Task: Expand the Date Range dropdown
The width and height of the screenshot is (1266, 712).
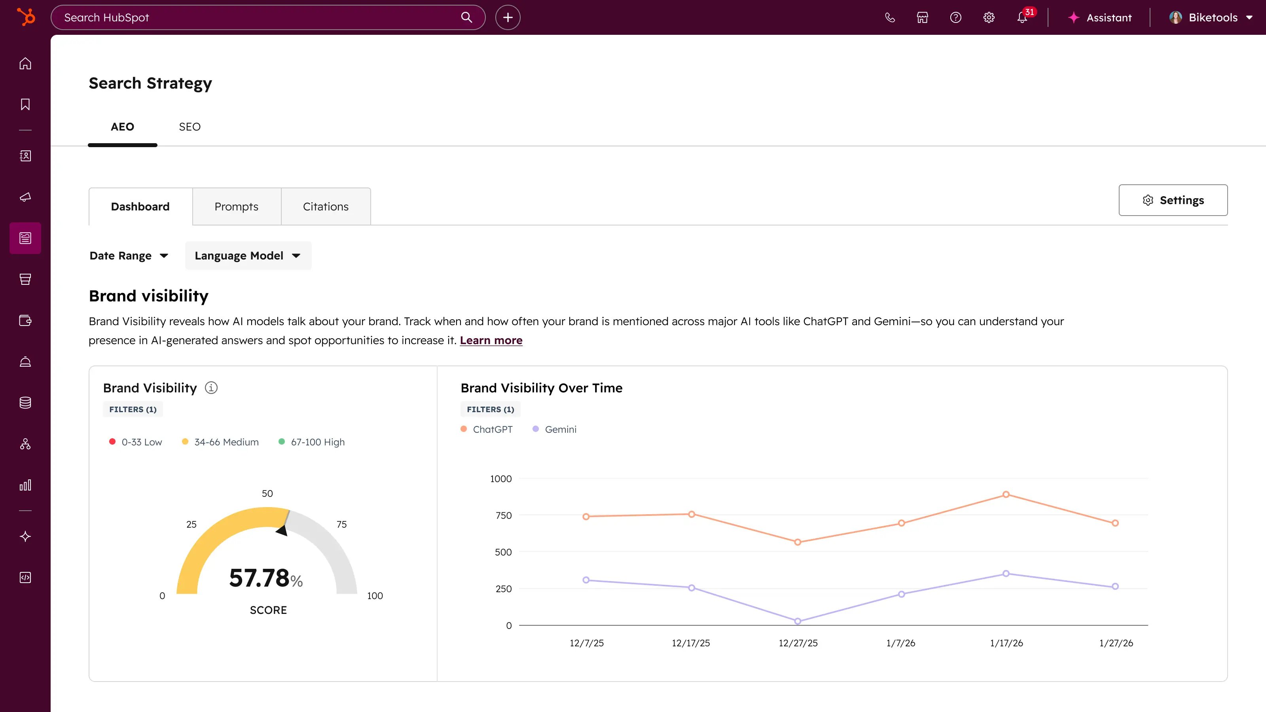Action: tap(129, 256)
